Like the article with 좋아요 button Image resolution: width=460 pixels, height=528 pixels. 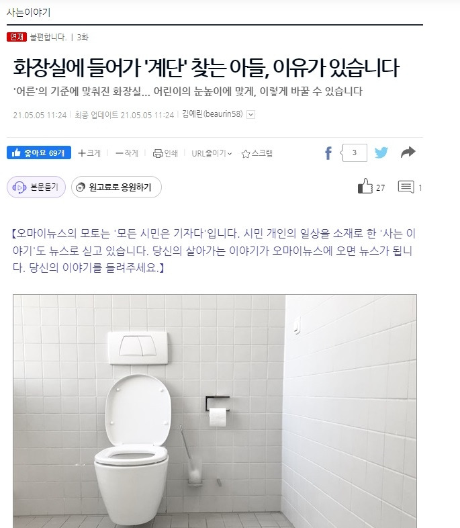[x=39, y=152]
